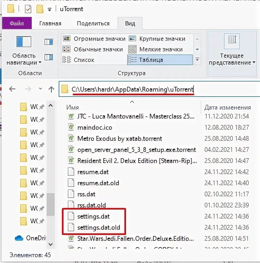Click the OneDrive cloud icon

pos(19,238)
